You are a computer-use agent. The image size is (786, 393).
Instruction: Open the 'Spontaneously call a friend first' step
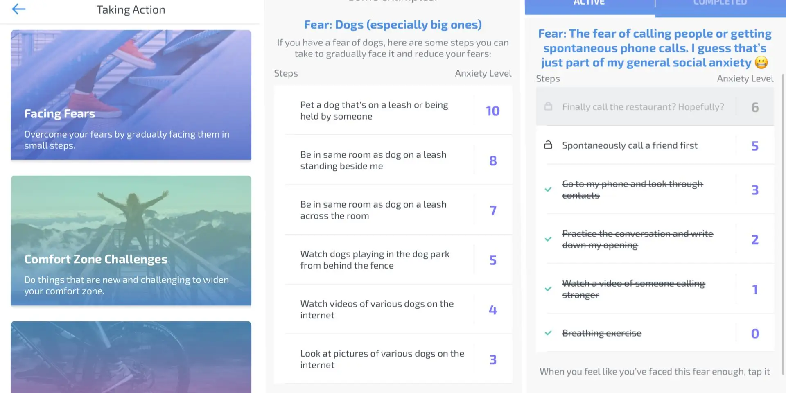click(655, 145)
